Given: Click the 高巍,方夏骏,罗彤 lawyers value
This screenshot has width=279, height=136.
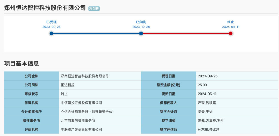Looking at the screenshot, I should pos(211,121).
